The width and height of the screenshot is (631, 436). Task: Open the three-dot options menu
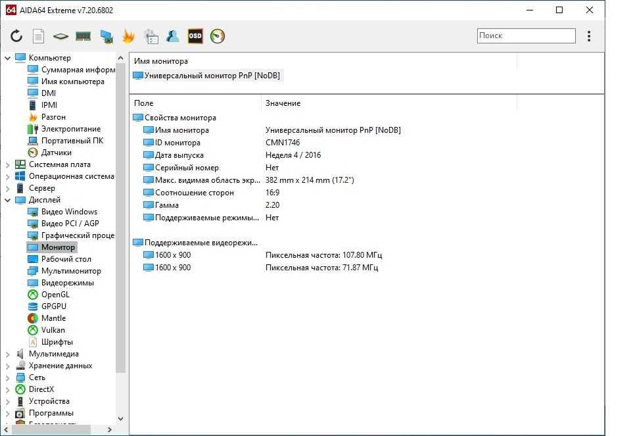[x=589, y=36]
